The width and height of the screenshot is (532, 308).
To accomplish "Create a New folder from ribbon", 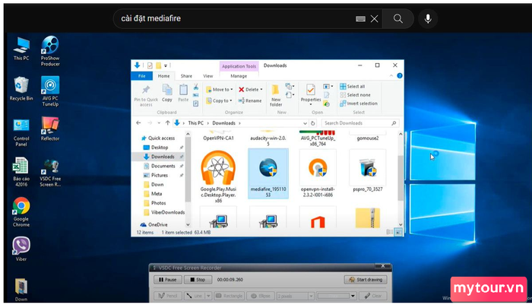I will click(x=275, y=95).
